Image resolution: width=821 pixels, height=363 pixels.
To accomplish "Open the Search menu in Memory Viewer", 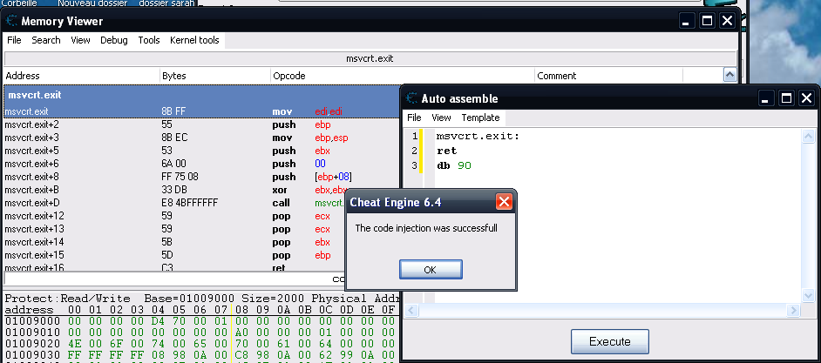I will [46, 40].
